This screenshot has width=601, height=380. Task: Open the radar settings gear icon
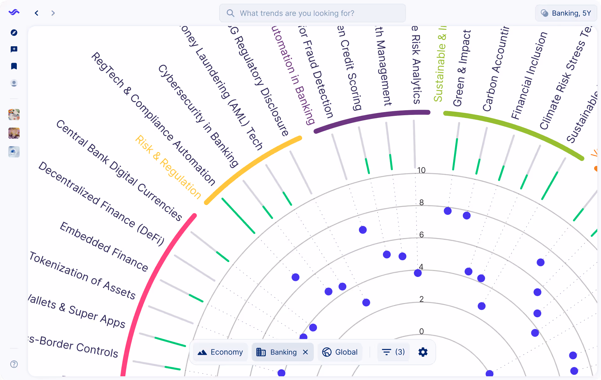pyautogui.click(x=423, y=352)
